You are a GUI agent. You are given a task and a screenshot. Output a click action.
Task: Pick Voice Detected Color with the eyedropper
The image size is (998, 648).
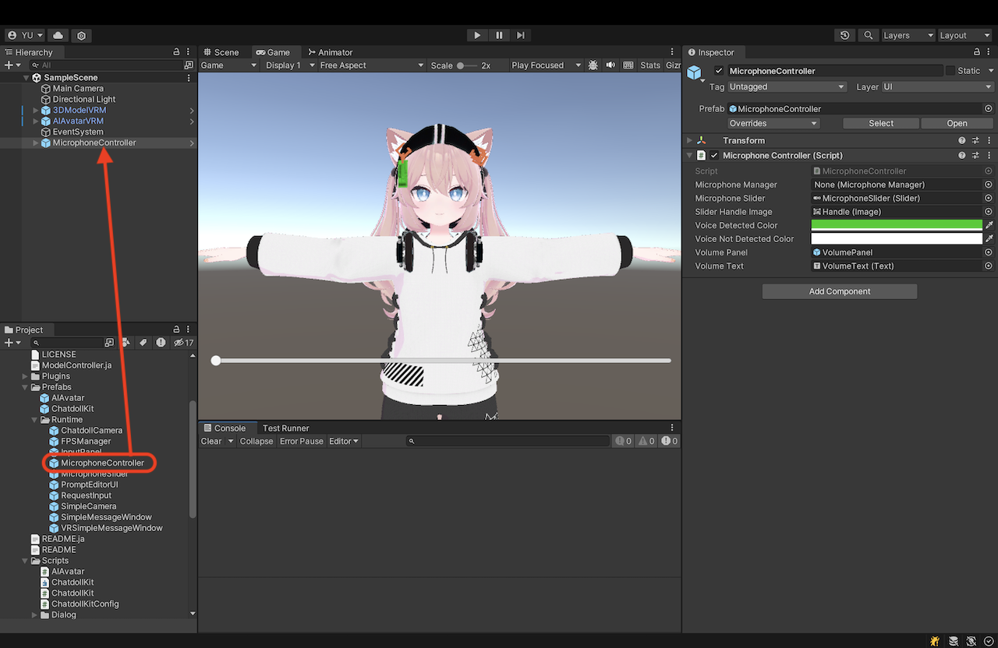pyautogui.click(x=989, y=225)
